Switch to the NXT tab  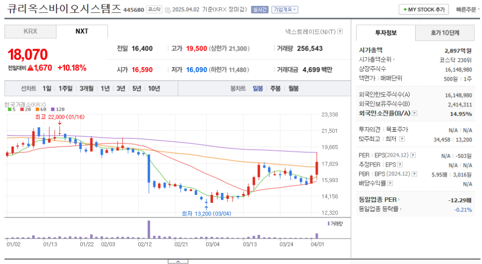(x=82, y=31)
